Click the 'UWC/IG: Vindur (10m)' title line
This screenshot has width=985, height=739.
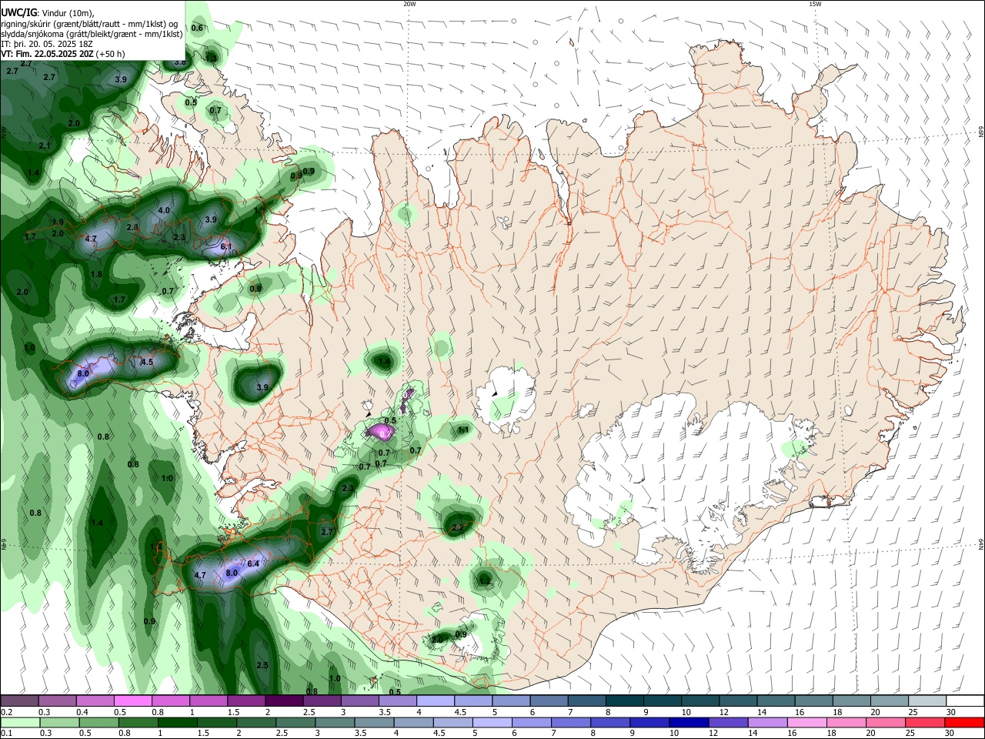pos(48,13)
